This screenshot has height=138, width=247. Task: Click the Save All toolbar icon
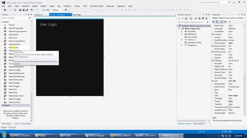point(27,10)
